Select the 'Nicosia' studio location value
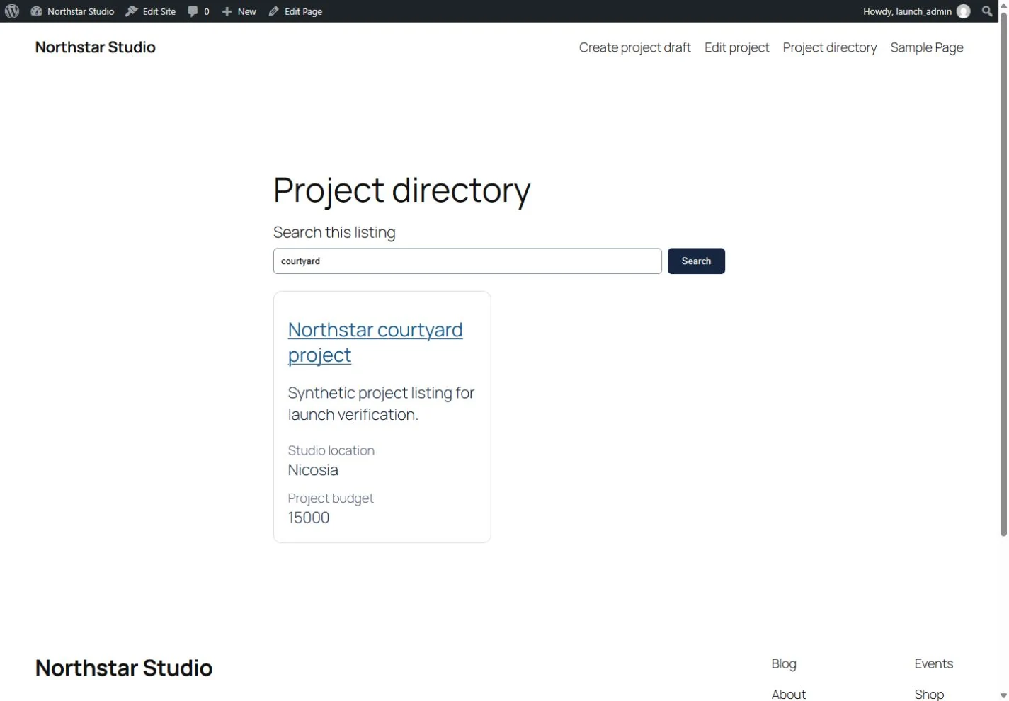The height and width of the screenshot is (701, 1009). point(313,470)
